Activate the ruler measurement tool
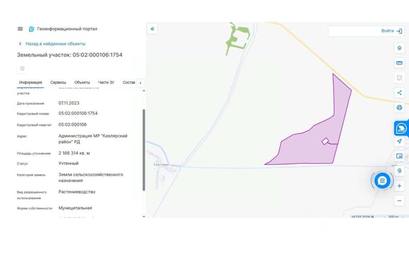The image size is (409, 264). tap(399, 63)
